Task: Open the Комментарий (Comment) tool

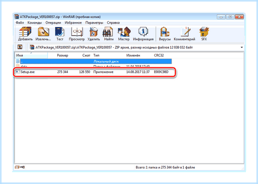Action: coord(184,34)
